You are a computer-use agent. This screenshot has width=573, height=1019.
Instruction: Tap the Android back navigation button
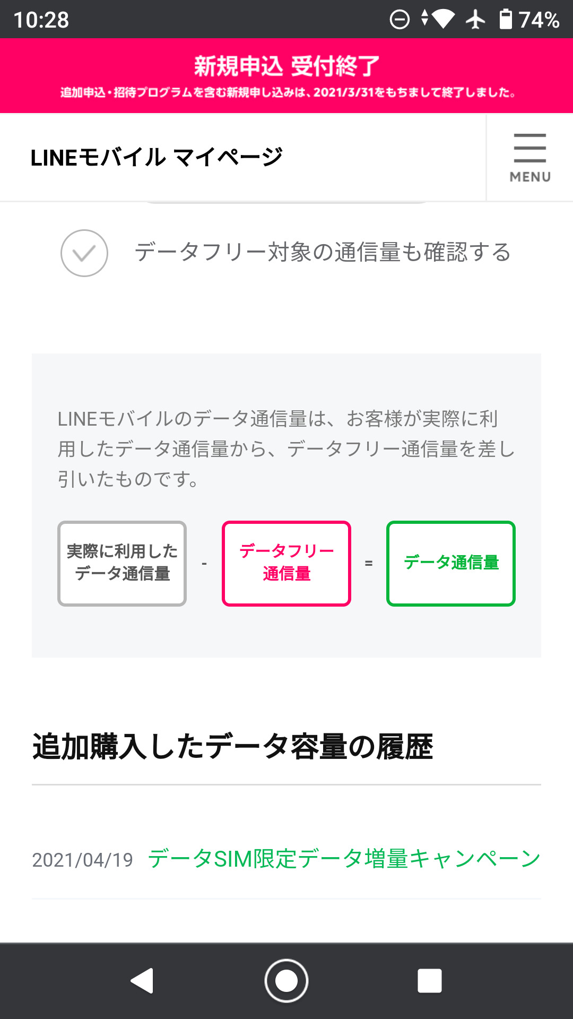tap(142, 980)
